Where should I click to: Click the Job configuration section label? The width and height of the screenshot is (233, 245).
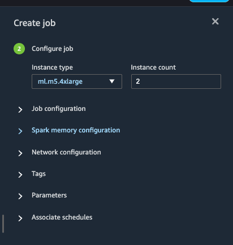(x=59, y=109)
